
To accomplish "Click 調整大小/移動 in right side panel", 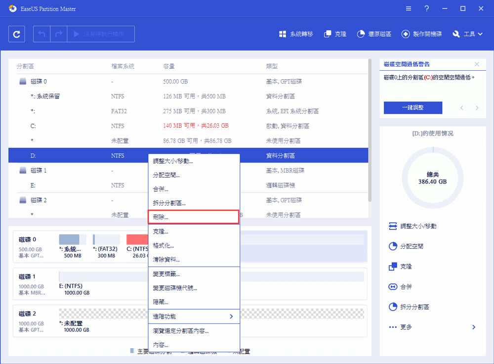I will [412, 226].
